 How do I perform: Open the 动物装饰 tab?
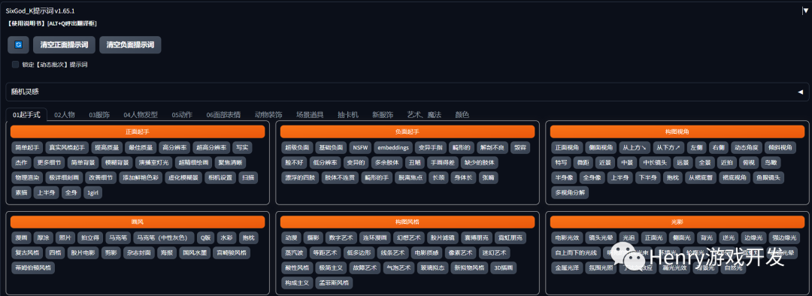click(x=268, y=115)
